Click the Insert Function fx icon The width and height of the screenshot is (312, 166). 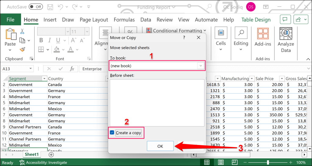[72, 69]
